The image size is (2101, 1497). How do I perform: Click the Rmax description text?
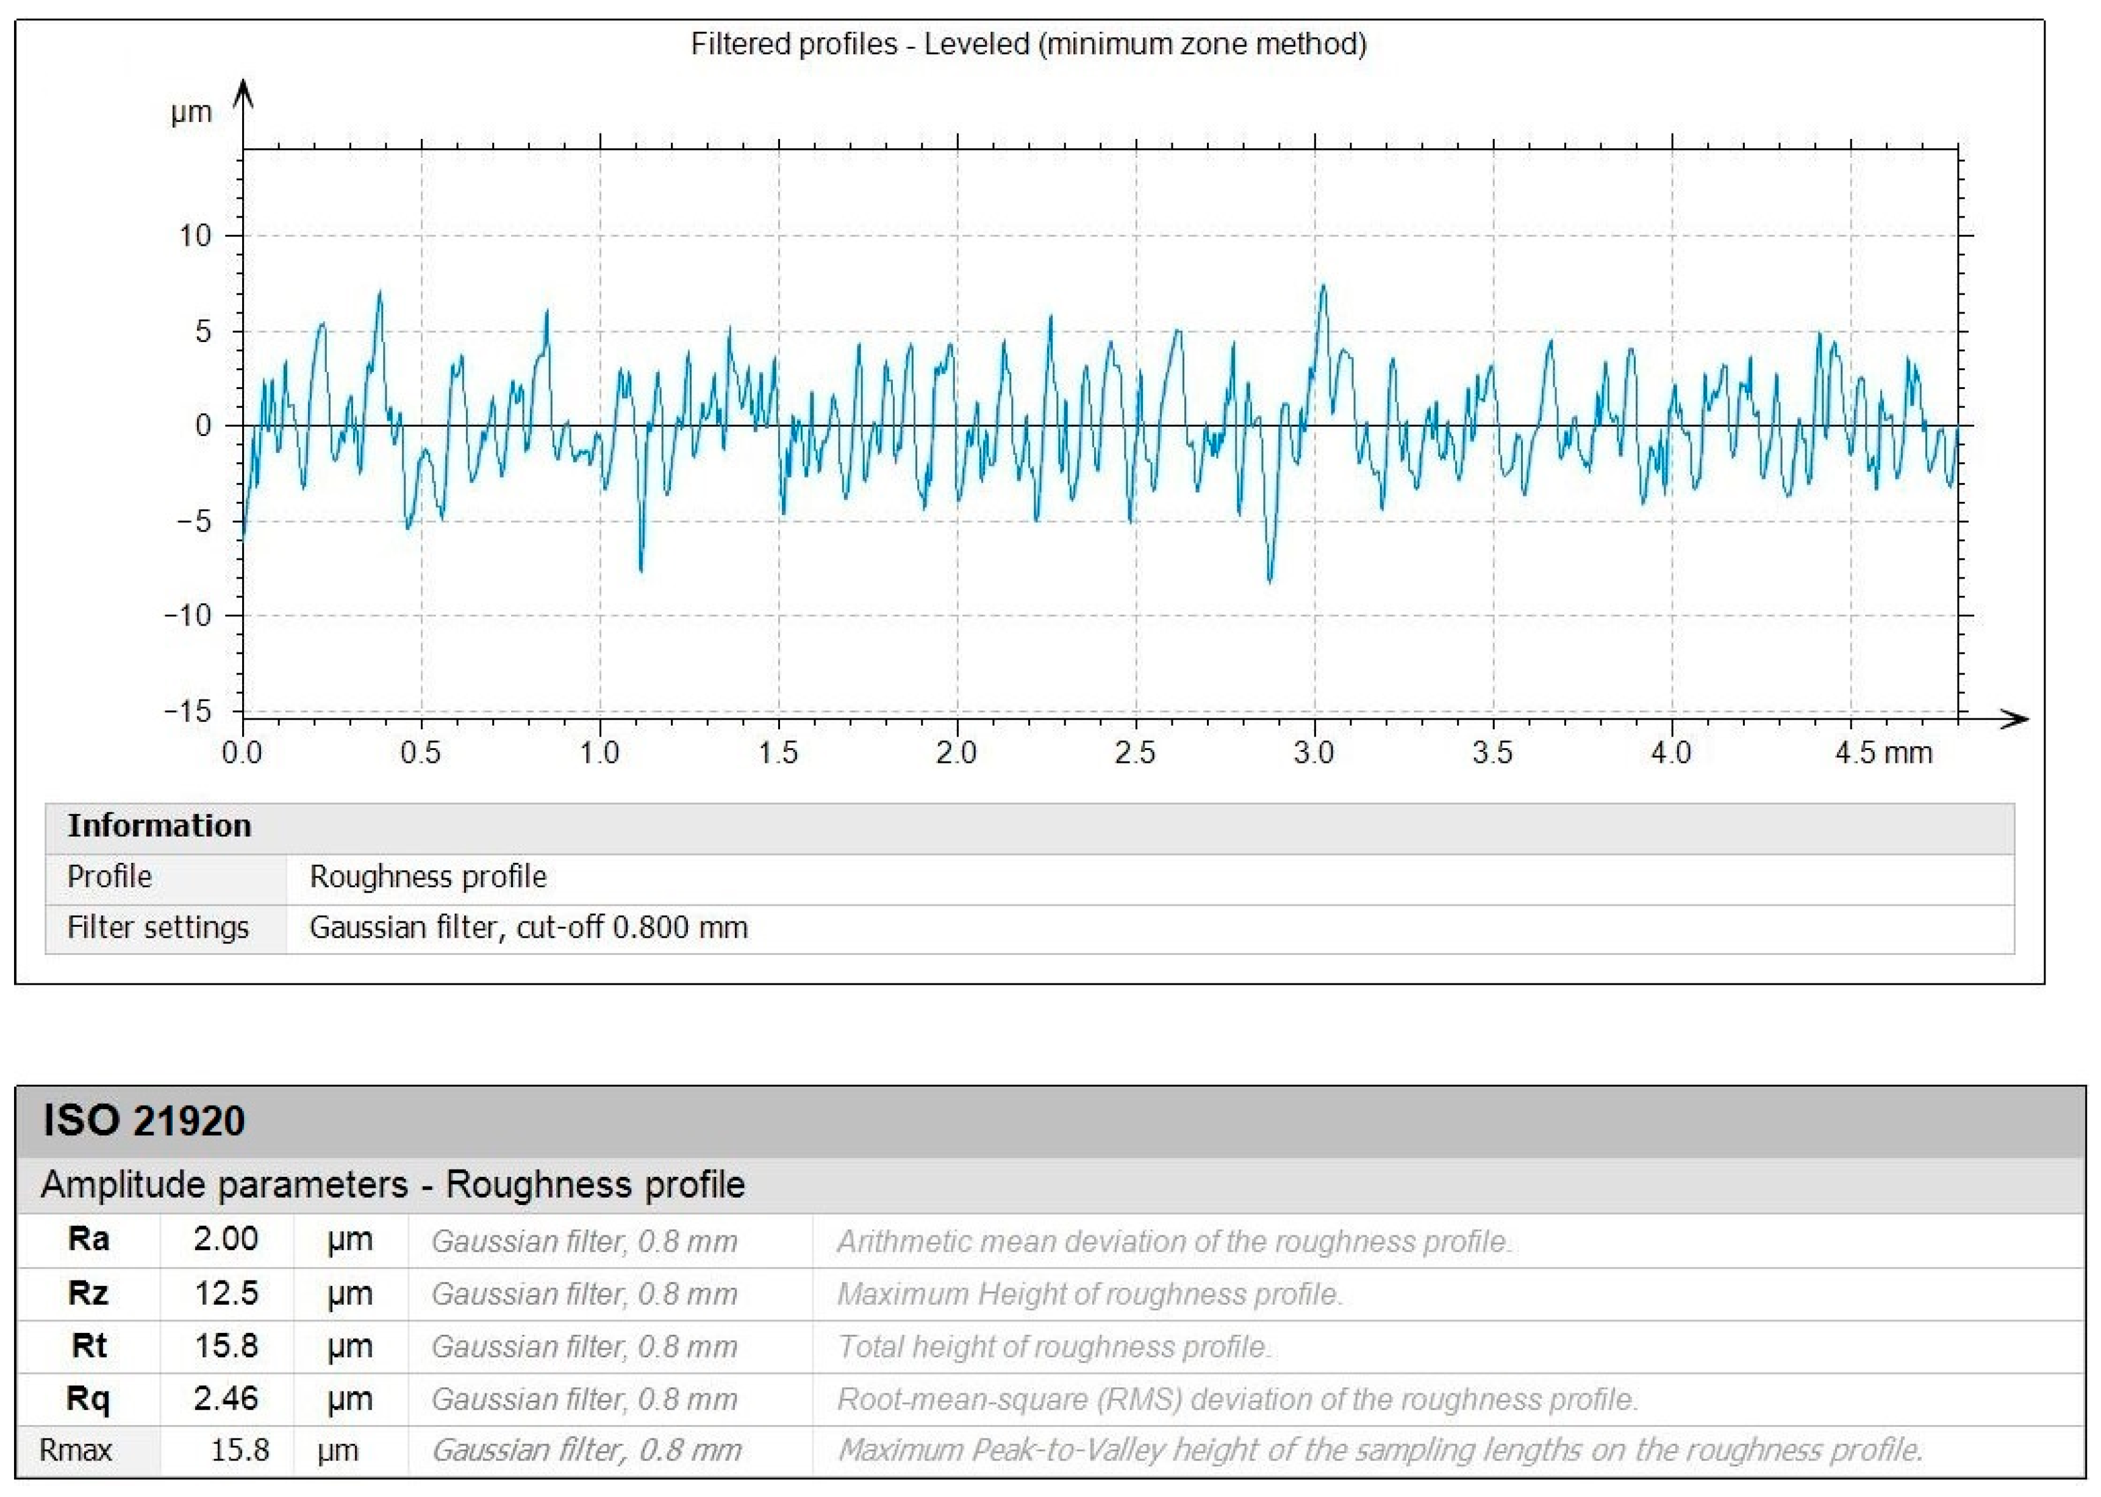point(1379,1451)
